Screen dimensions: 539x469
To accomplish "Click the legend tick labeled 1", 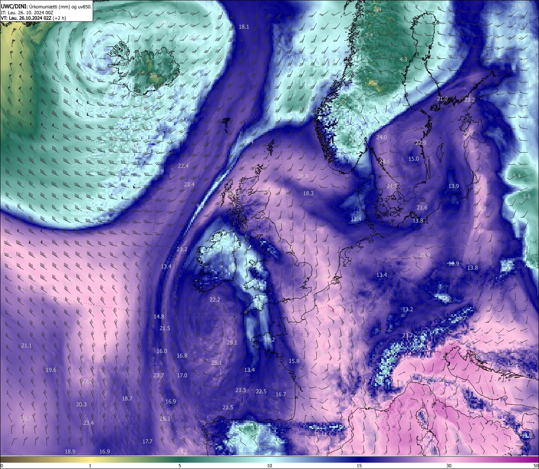I will point(90,466).
